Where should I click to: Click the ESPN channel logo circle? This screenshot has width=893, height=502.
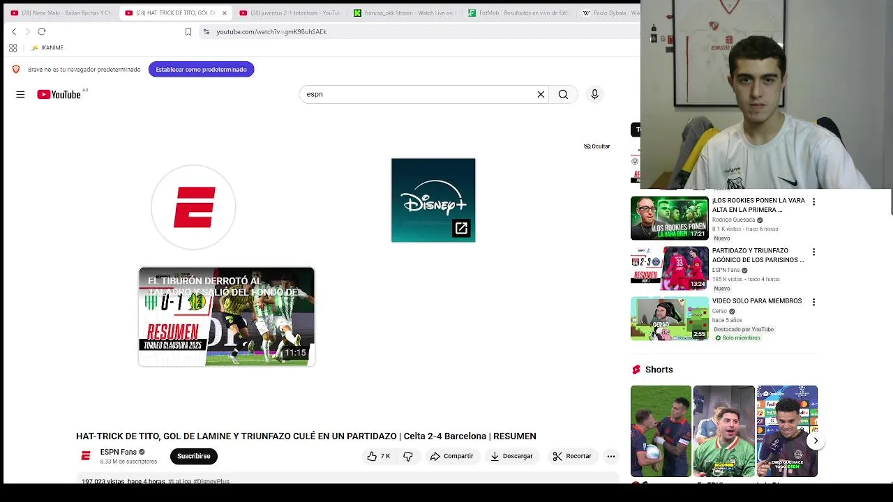[193, 207]
